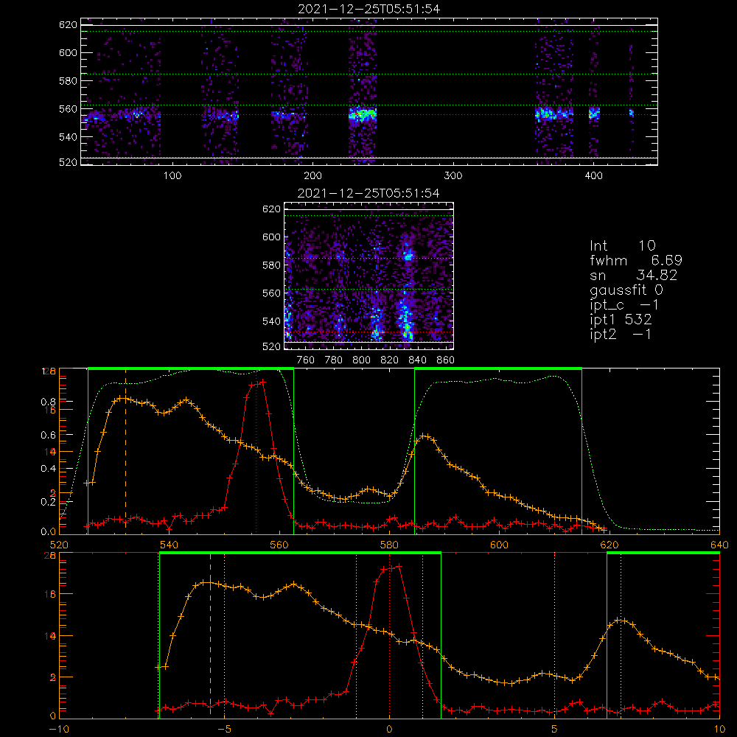
Task: Click the top spectrogram title 2021-12-25T05:51:54
Action: coord(369,9)
